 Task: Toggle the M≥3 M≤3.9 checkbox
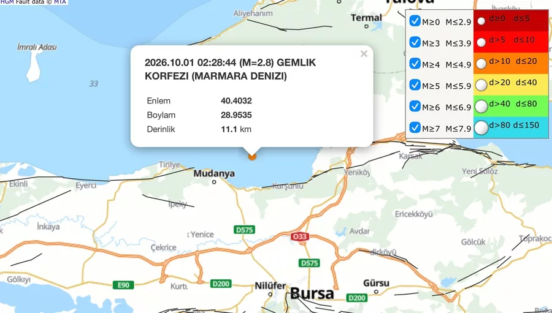(x=415, y=42)
